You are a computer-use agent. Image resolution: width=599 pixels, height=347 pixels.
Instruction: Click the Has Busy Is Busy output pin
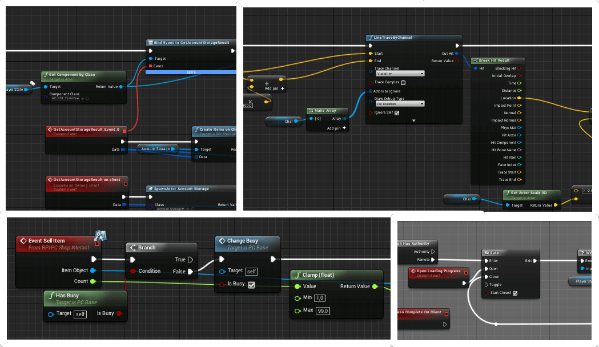[119, 313]
